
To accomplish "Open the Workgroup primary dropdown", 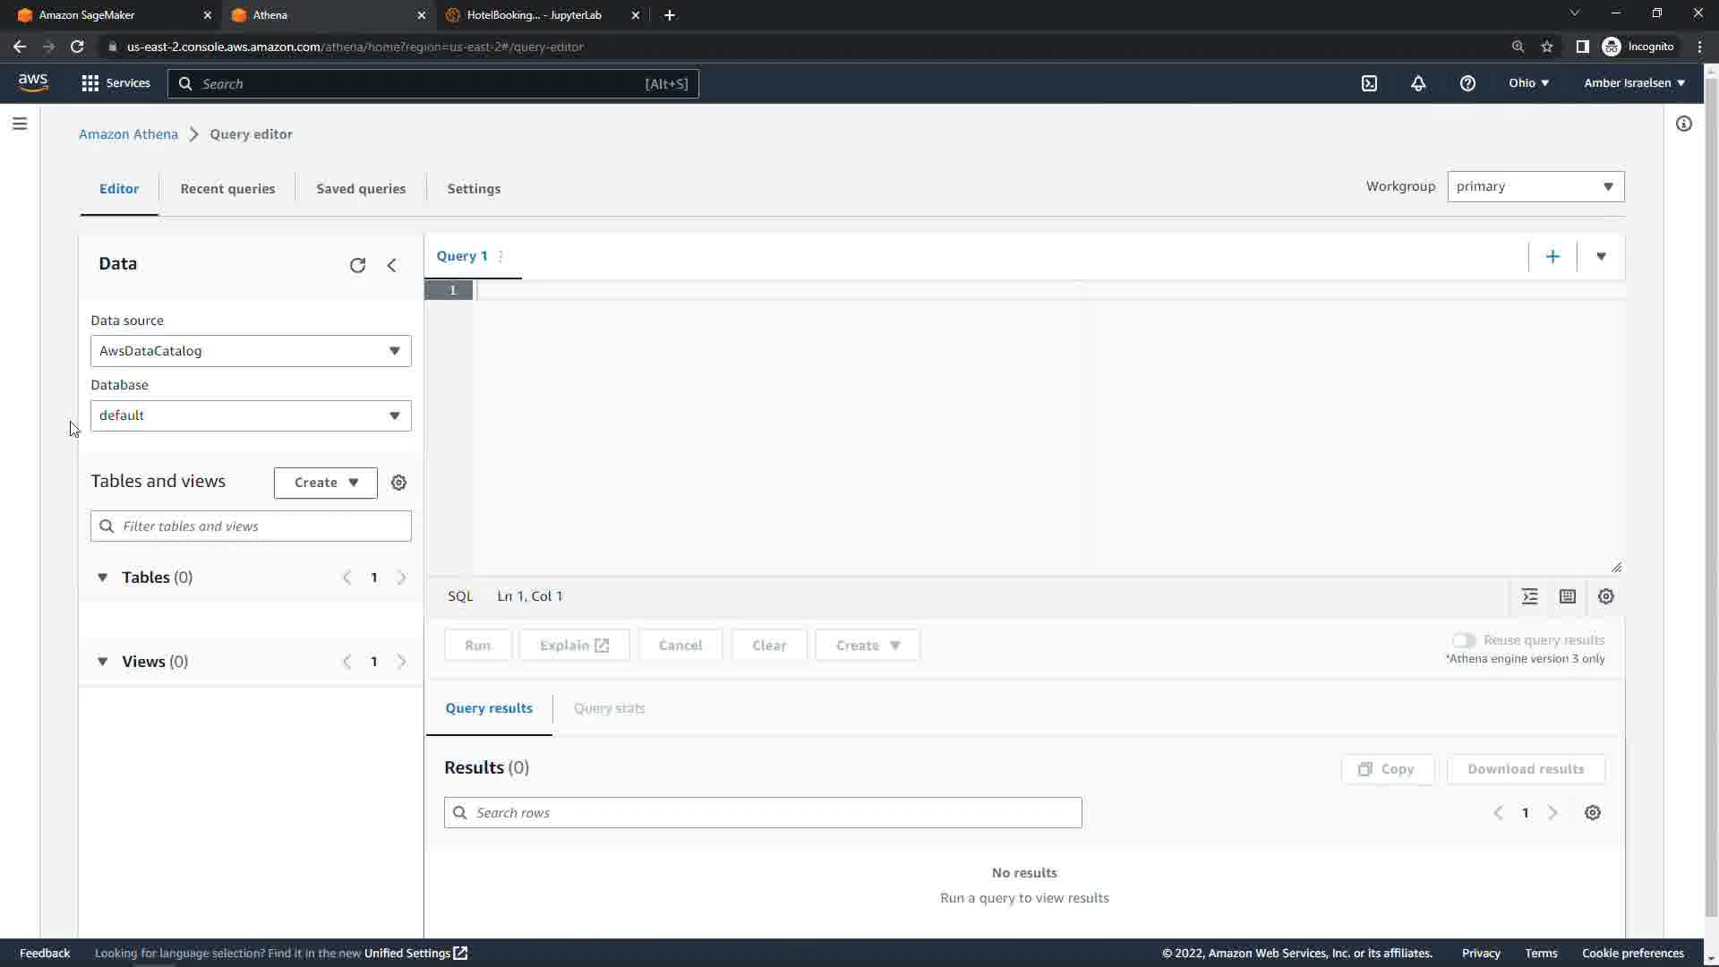I will coord(1535,186).
